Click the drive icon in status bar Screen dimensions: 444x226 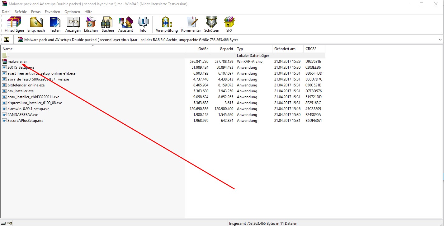(x=3, y=223)
